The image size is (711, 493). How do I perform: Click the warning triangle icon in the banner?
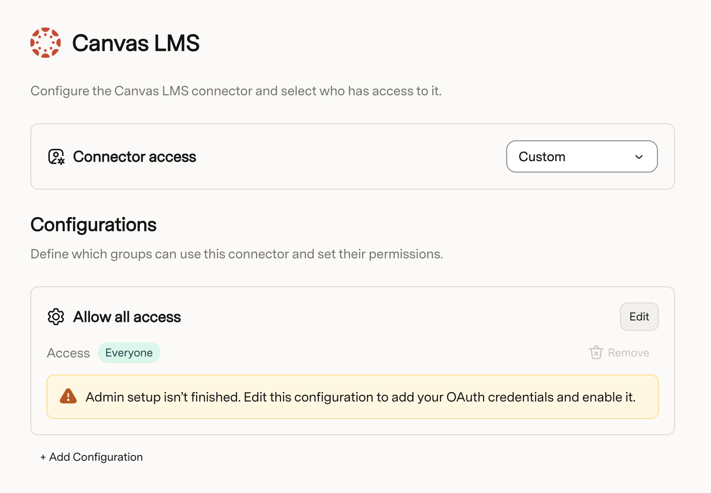coord(68,396)
